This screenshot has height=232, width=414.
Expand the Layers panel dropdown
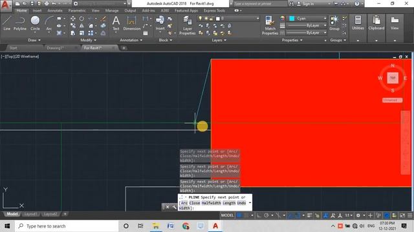219,40
